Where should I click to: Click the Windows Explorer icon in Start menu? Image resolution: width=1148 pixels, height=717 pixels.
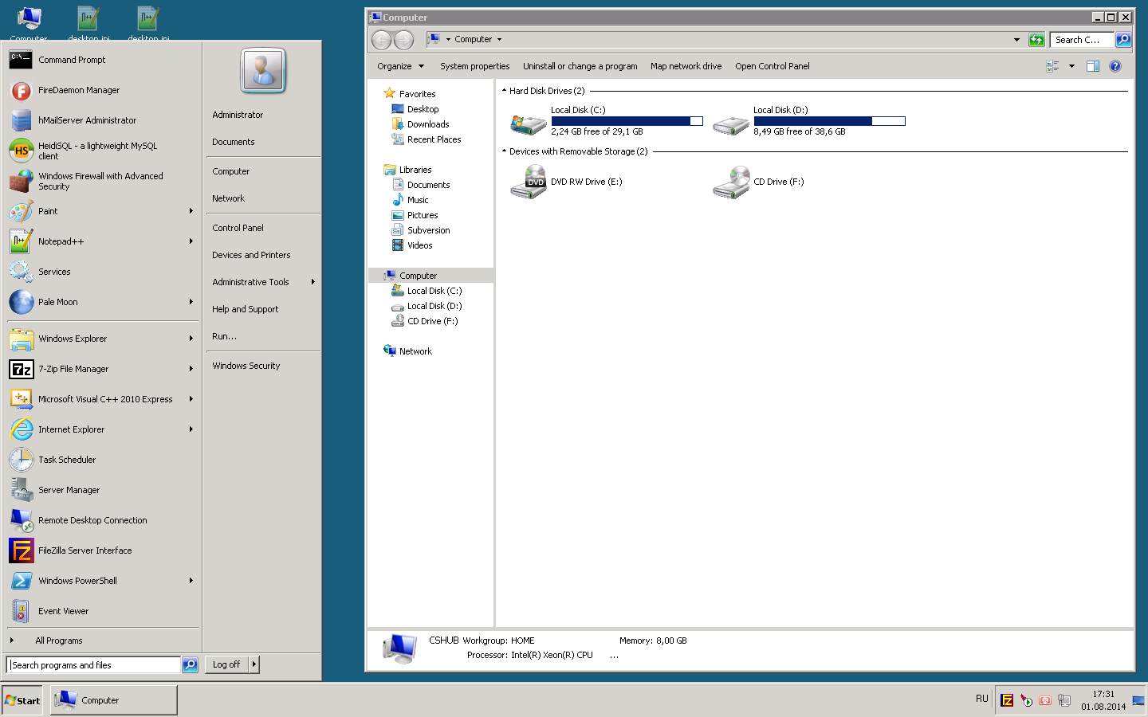(21, 339)
